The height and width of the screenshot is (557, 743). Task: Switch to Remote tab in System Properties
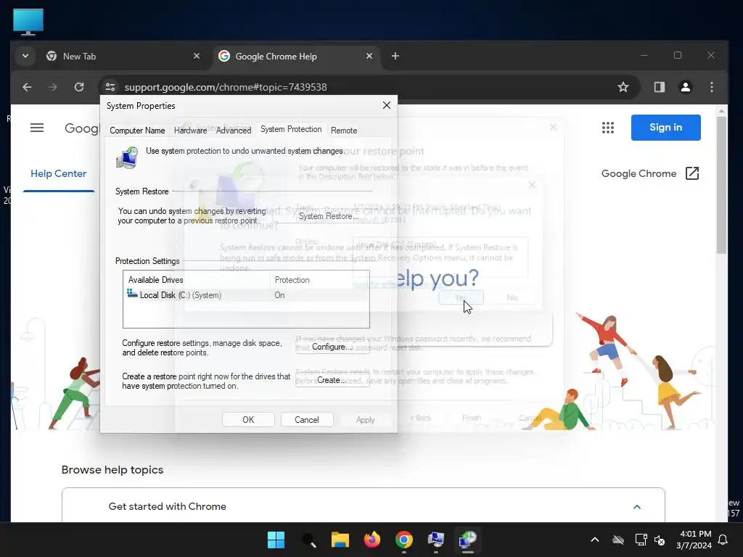pos(344,131)
